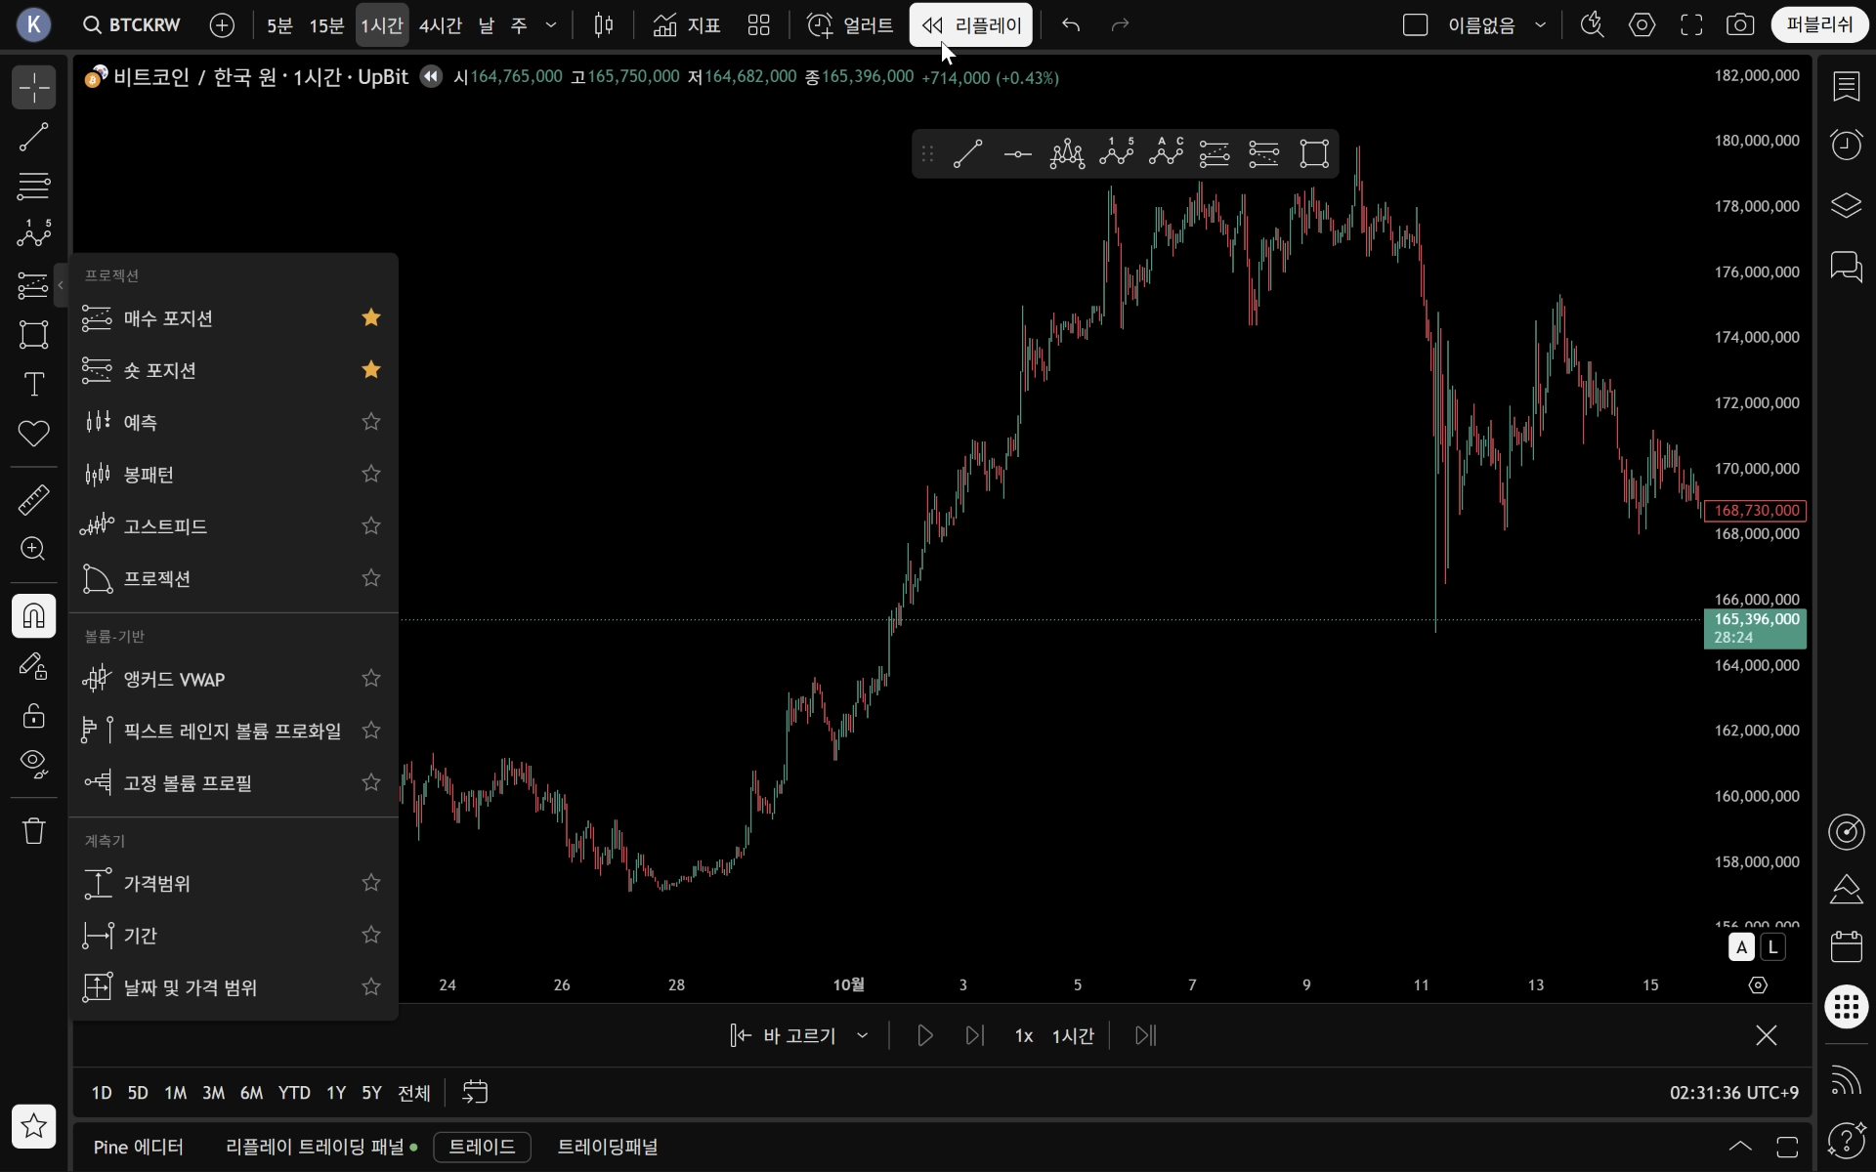Open the candlestick chart type icon
The image size is (1876, 1172).
click(x=604, y=25)
